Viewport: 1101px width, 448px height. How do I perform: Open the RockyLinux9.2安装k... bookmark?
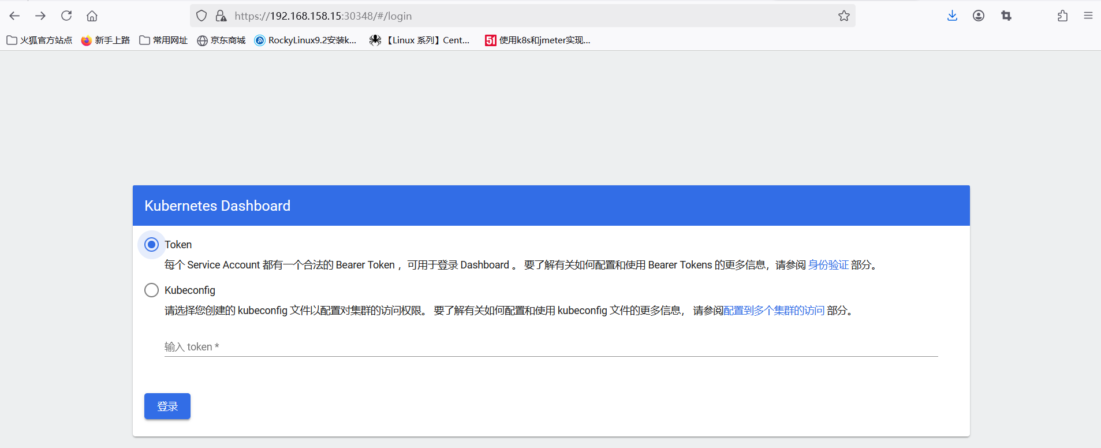coord(305,40)
